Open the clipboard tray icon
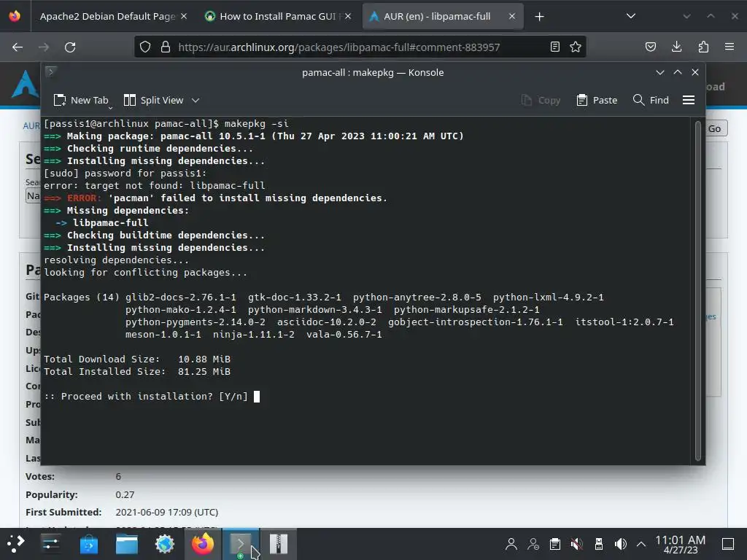The height and width of the screenshot is (560, 747). point(555,544)
